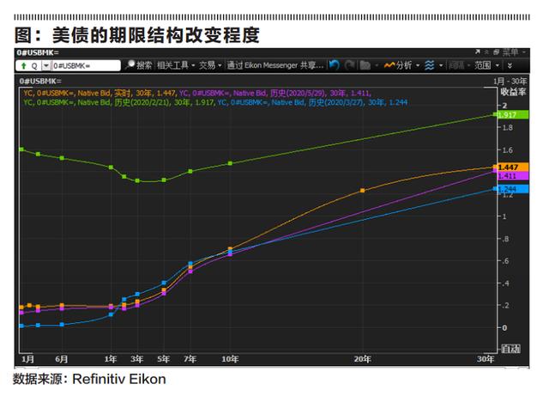Click the pop-out arrow in title bar
Screen dimensions: 549x402
[x=477, y=52]
